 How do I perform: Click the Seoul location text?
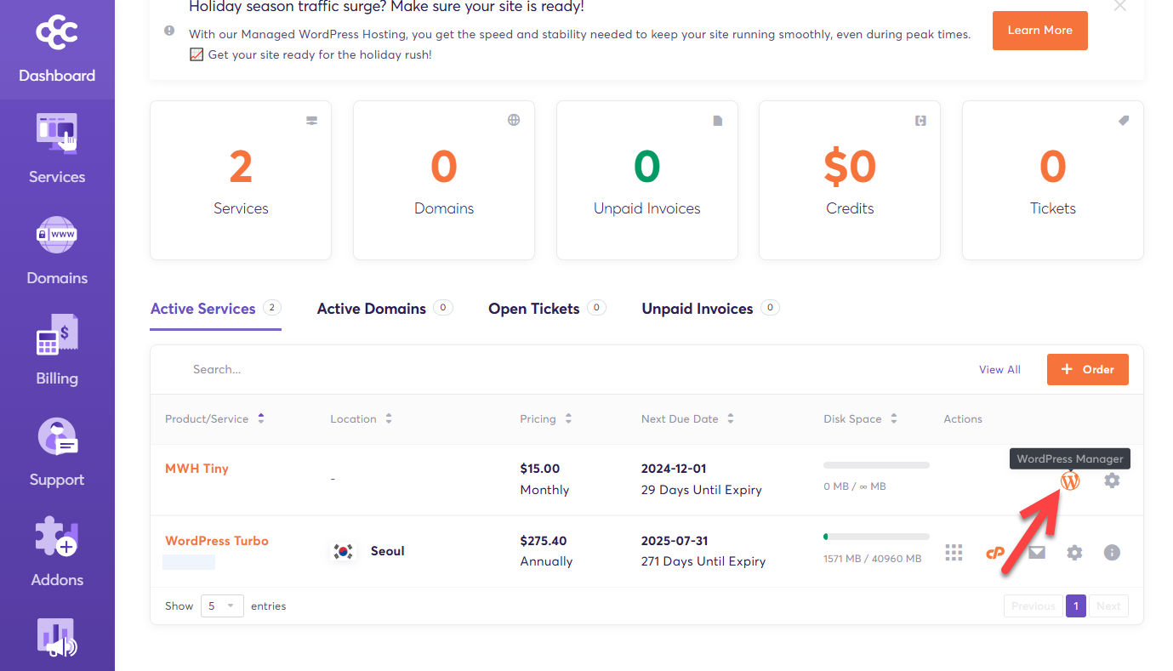point(388,551)
